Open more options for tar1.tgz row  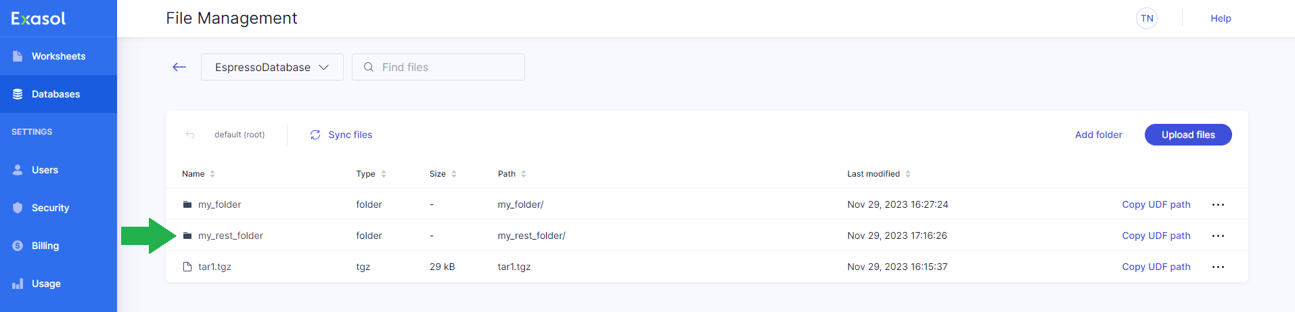[x=1218, y=267]
